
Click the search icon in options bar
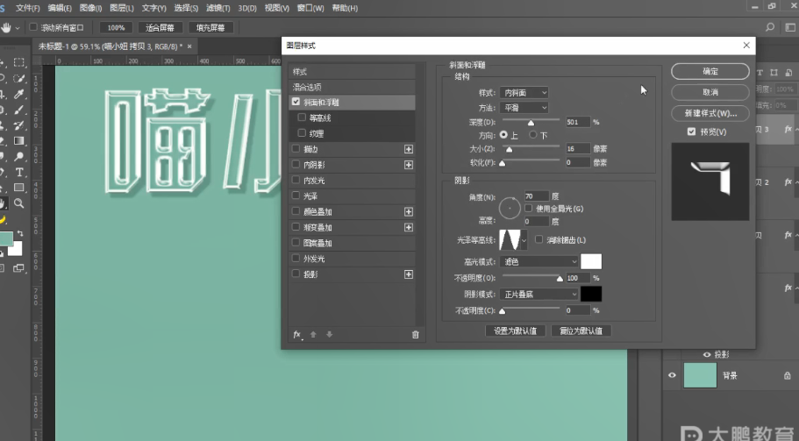click(769, 27)
